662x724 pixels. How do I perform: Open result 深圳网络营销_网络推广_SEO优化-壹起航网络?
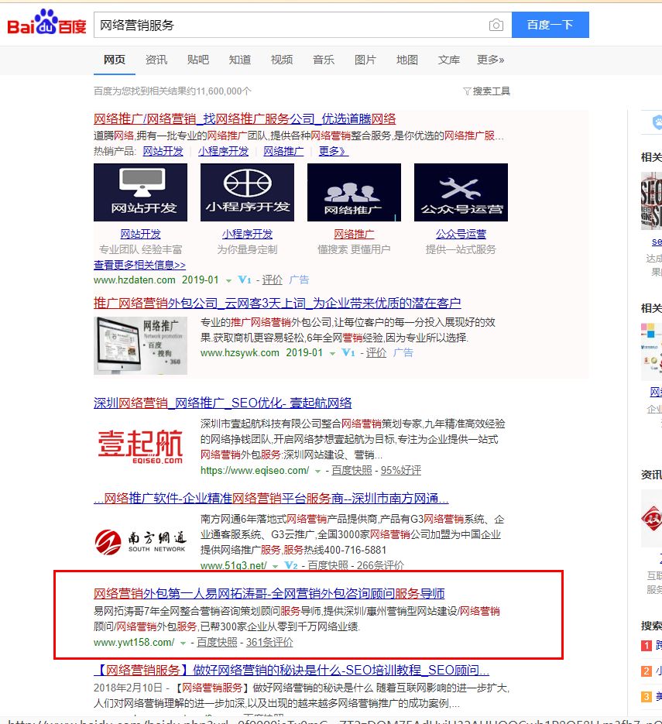(222, 403)
